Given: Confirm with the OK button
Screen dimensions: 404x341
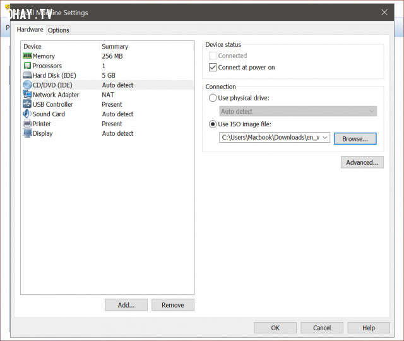Looking at the screenshot, I should pos(275,328).
